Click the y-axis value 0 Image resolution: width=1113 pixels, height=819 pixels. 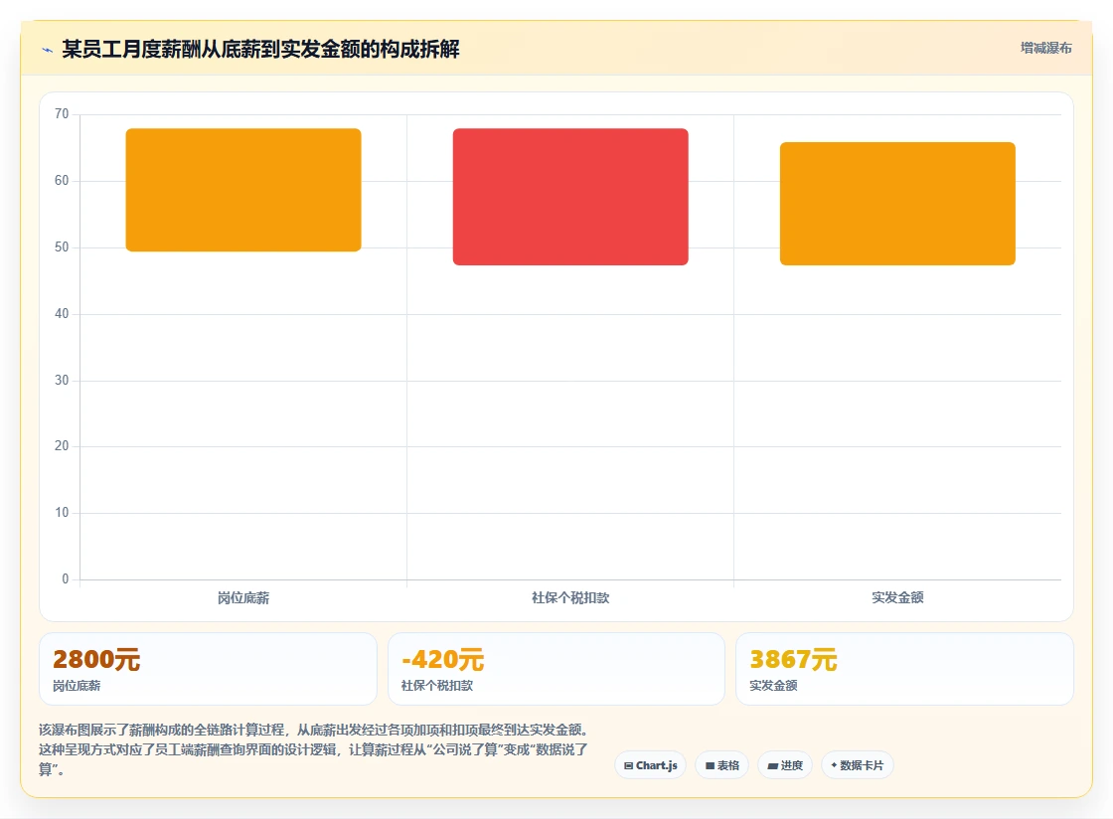[x=66, y=579]
